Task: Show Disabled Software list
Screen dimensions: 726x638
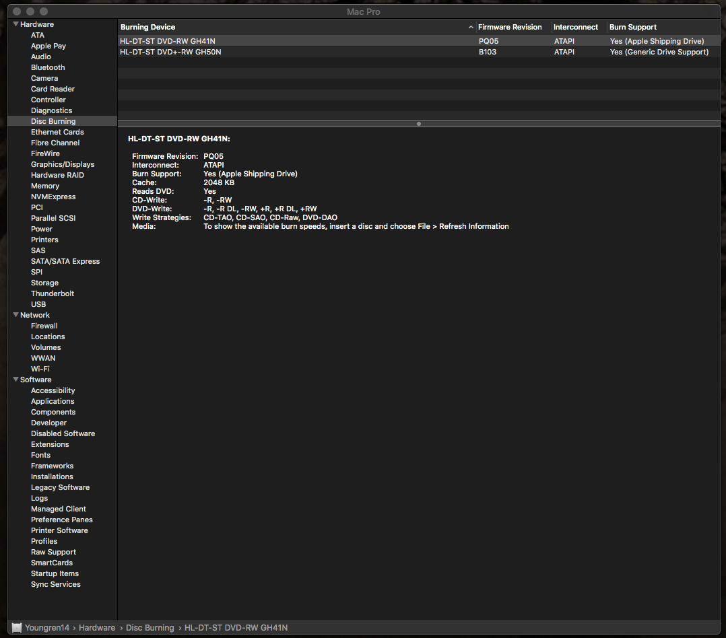Action: [63, 433]
